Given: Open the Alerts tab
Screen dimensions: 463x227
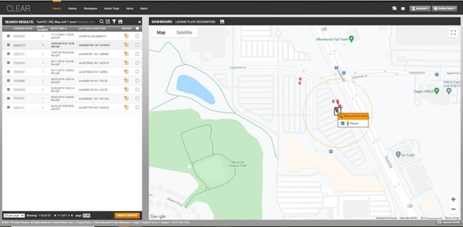Looking at the screenshot, I should [130, 8].
